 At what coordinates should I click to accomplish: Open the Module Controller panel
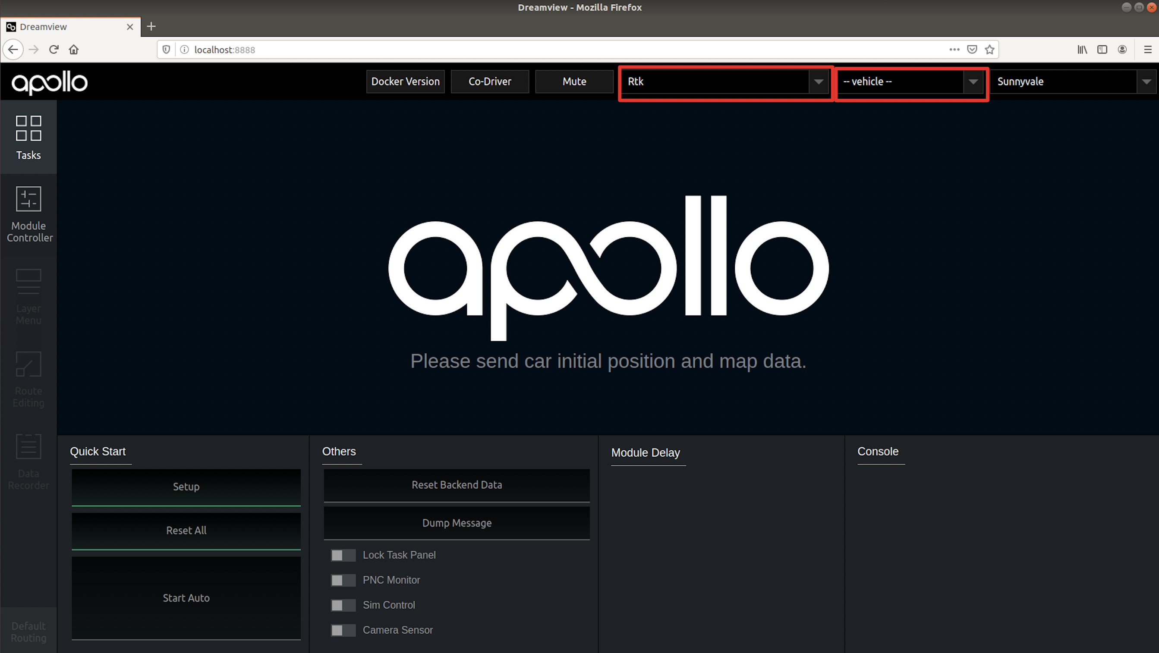(28, 215)
